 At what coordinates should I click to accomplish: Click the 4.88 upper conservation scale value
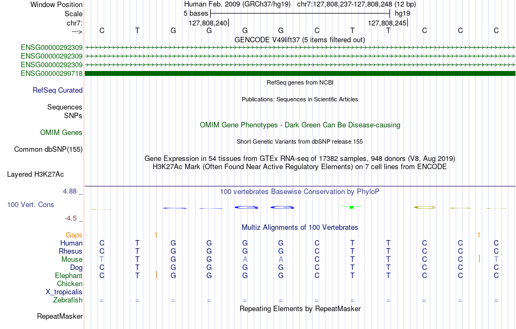click(x=70, y=191)
